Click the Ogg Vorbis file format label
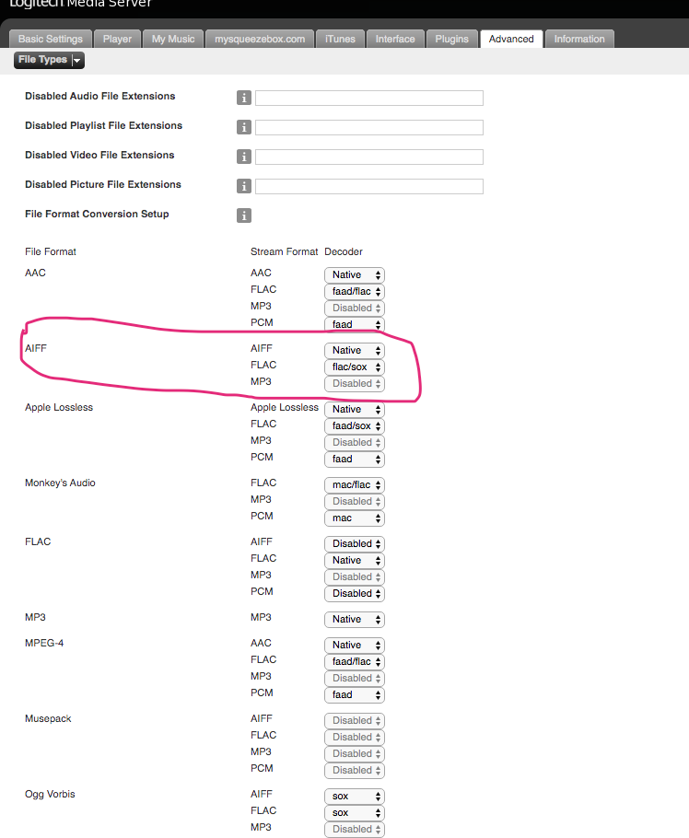Image resolution: width=689 pixels, height=838 pixels. point(50,794)
